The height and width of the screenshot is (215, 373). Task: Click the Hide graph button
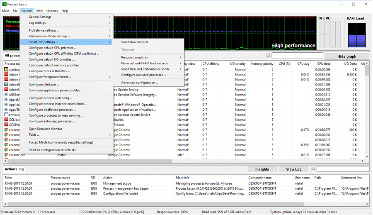[346, 56]
